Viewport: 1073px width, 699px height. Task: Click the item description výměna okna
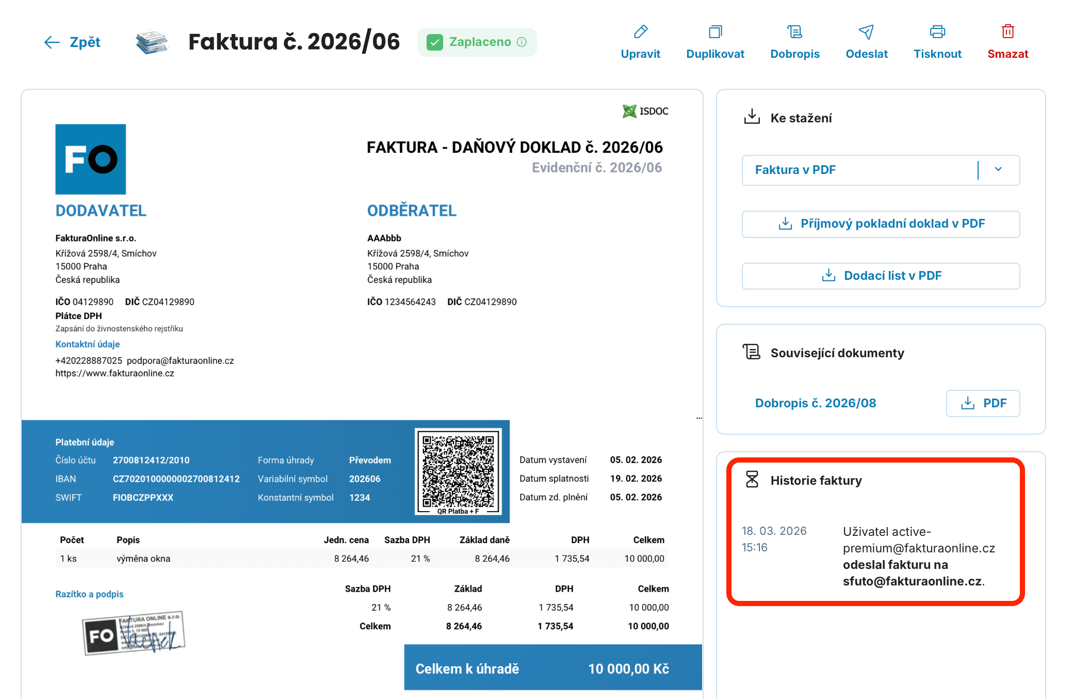click(143, 559)
